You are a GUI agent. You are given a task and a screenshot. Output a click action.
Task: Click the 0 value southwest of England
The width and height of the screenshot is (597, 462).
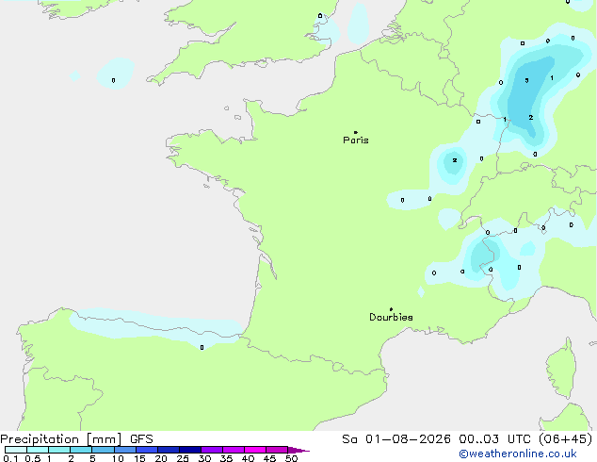pyautogui.click(x=113, y=80)
